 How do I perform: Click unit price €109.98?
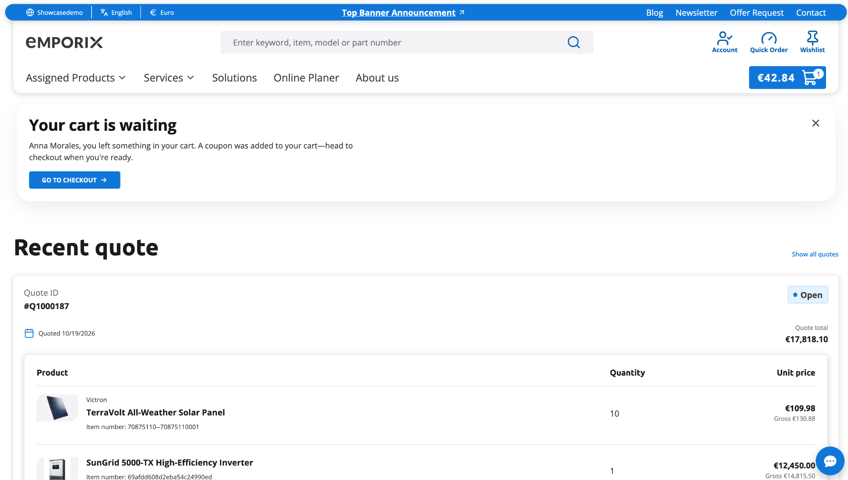tap(800, 408)
